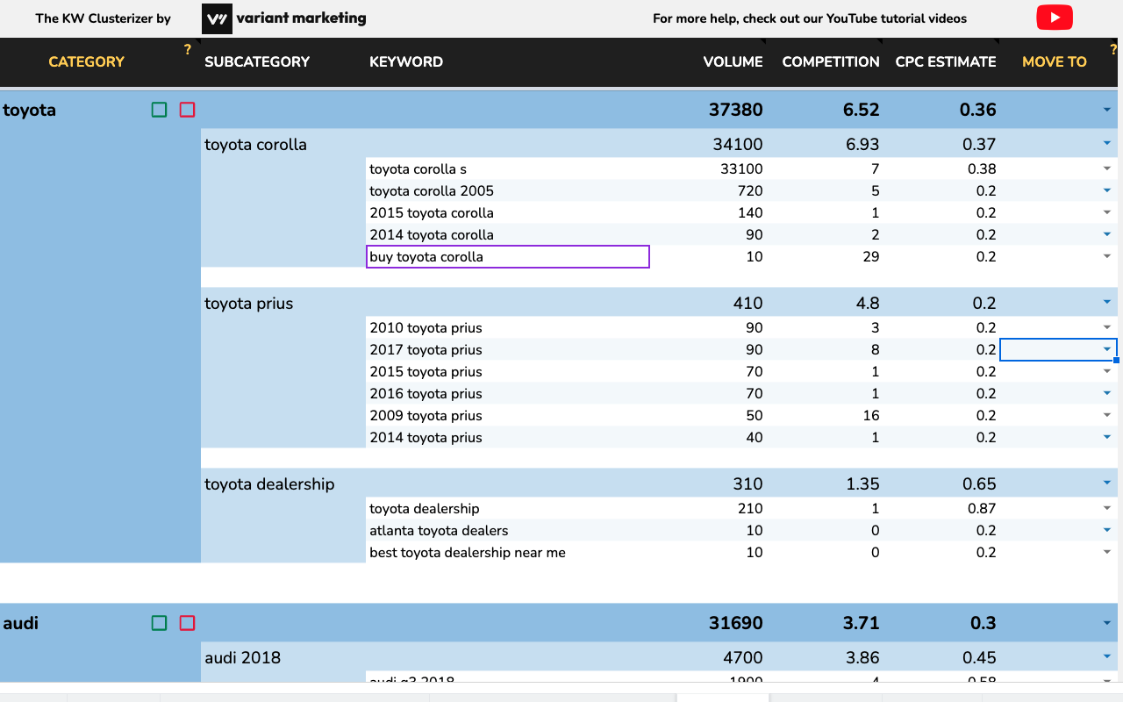This screenshot has height=702, width=1123.
Task: Select the 'atlanta toyota dealers' keyword cell
Action: pyautogui.click(x=508, y=530)
